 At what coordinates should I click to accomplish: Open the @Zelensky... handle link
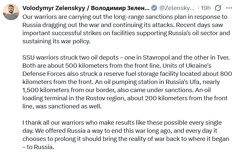177,8
